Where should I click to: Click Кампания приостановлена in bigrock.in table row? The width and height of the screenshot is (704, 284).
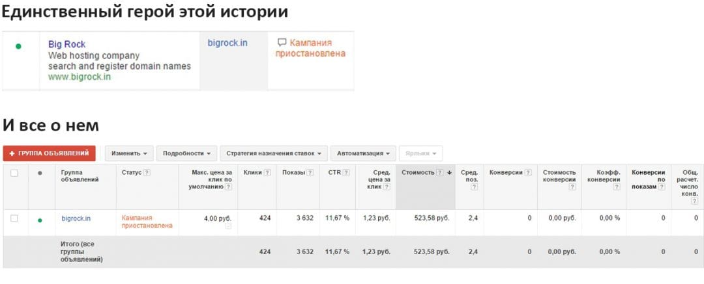[x=147, y=222]
